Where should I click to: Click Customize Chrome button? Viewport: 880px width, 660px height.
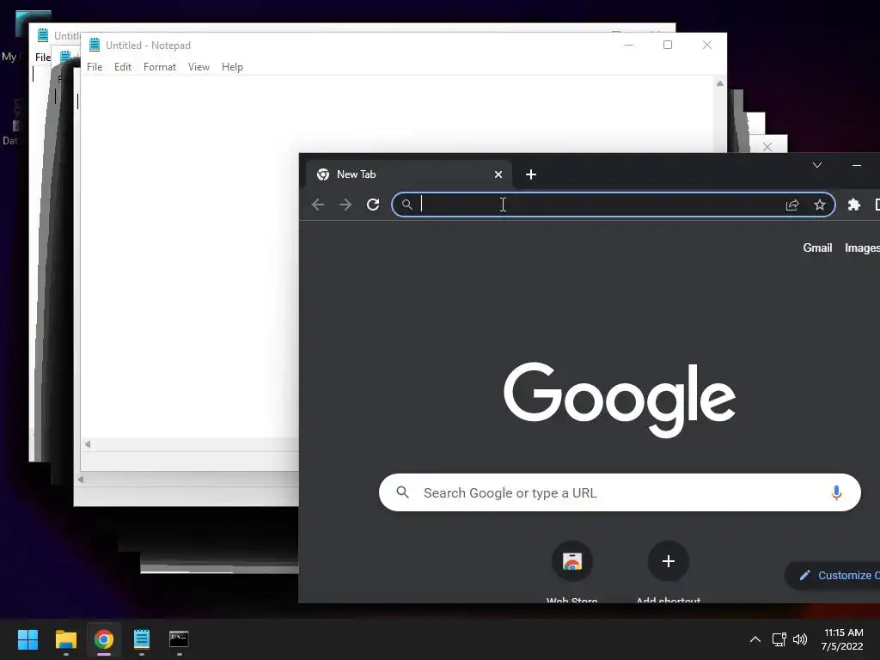pos(833,575)
